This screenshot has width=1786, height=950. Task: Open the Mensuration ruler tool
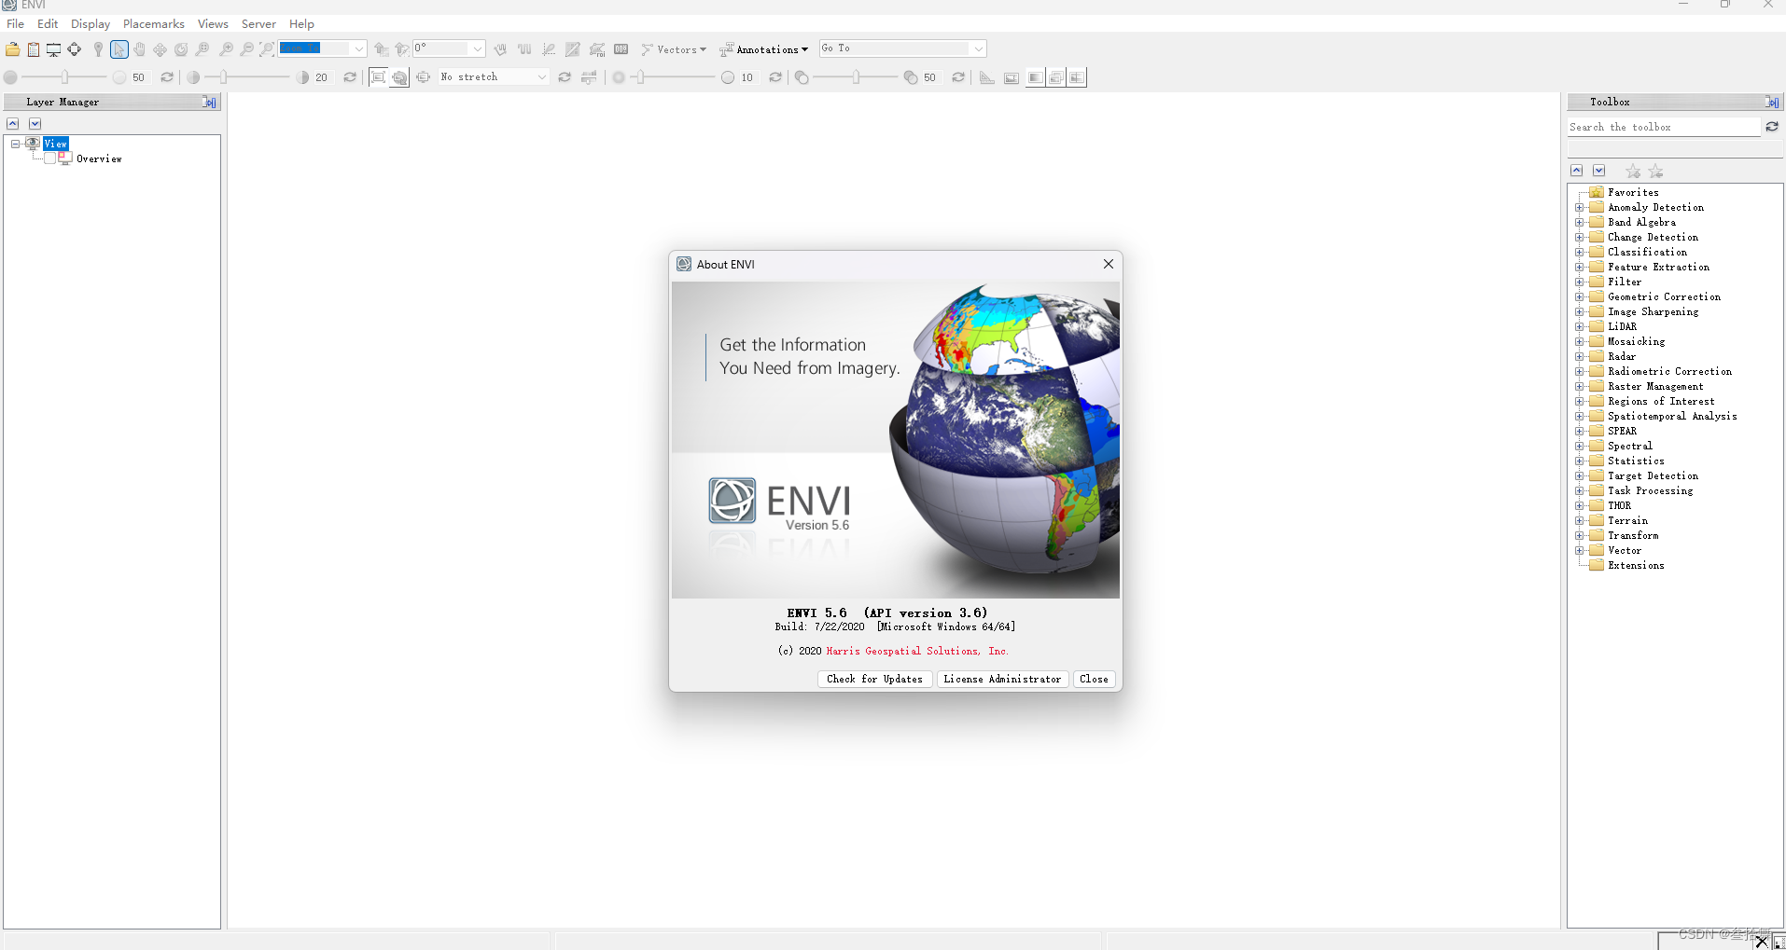(987, 77)
